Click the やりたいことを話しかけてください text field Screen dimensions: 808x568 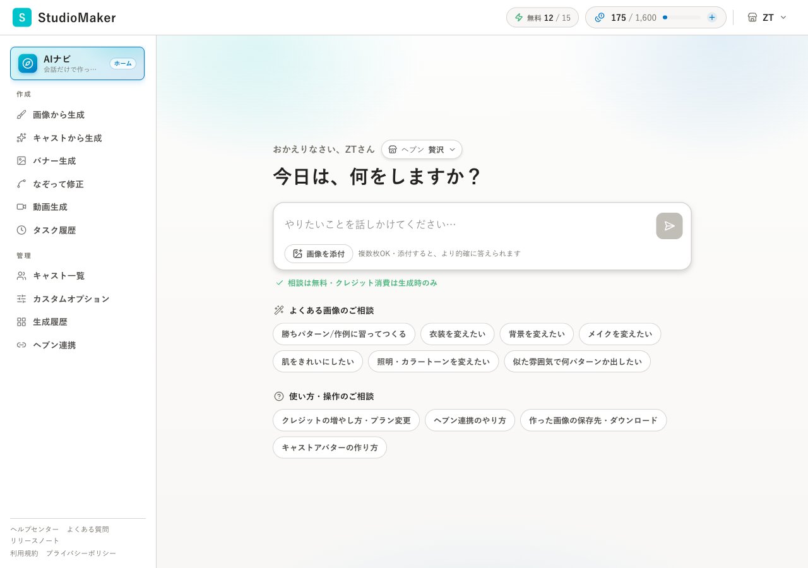point(467,224)
